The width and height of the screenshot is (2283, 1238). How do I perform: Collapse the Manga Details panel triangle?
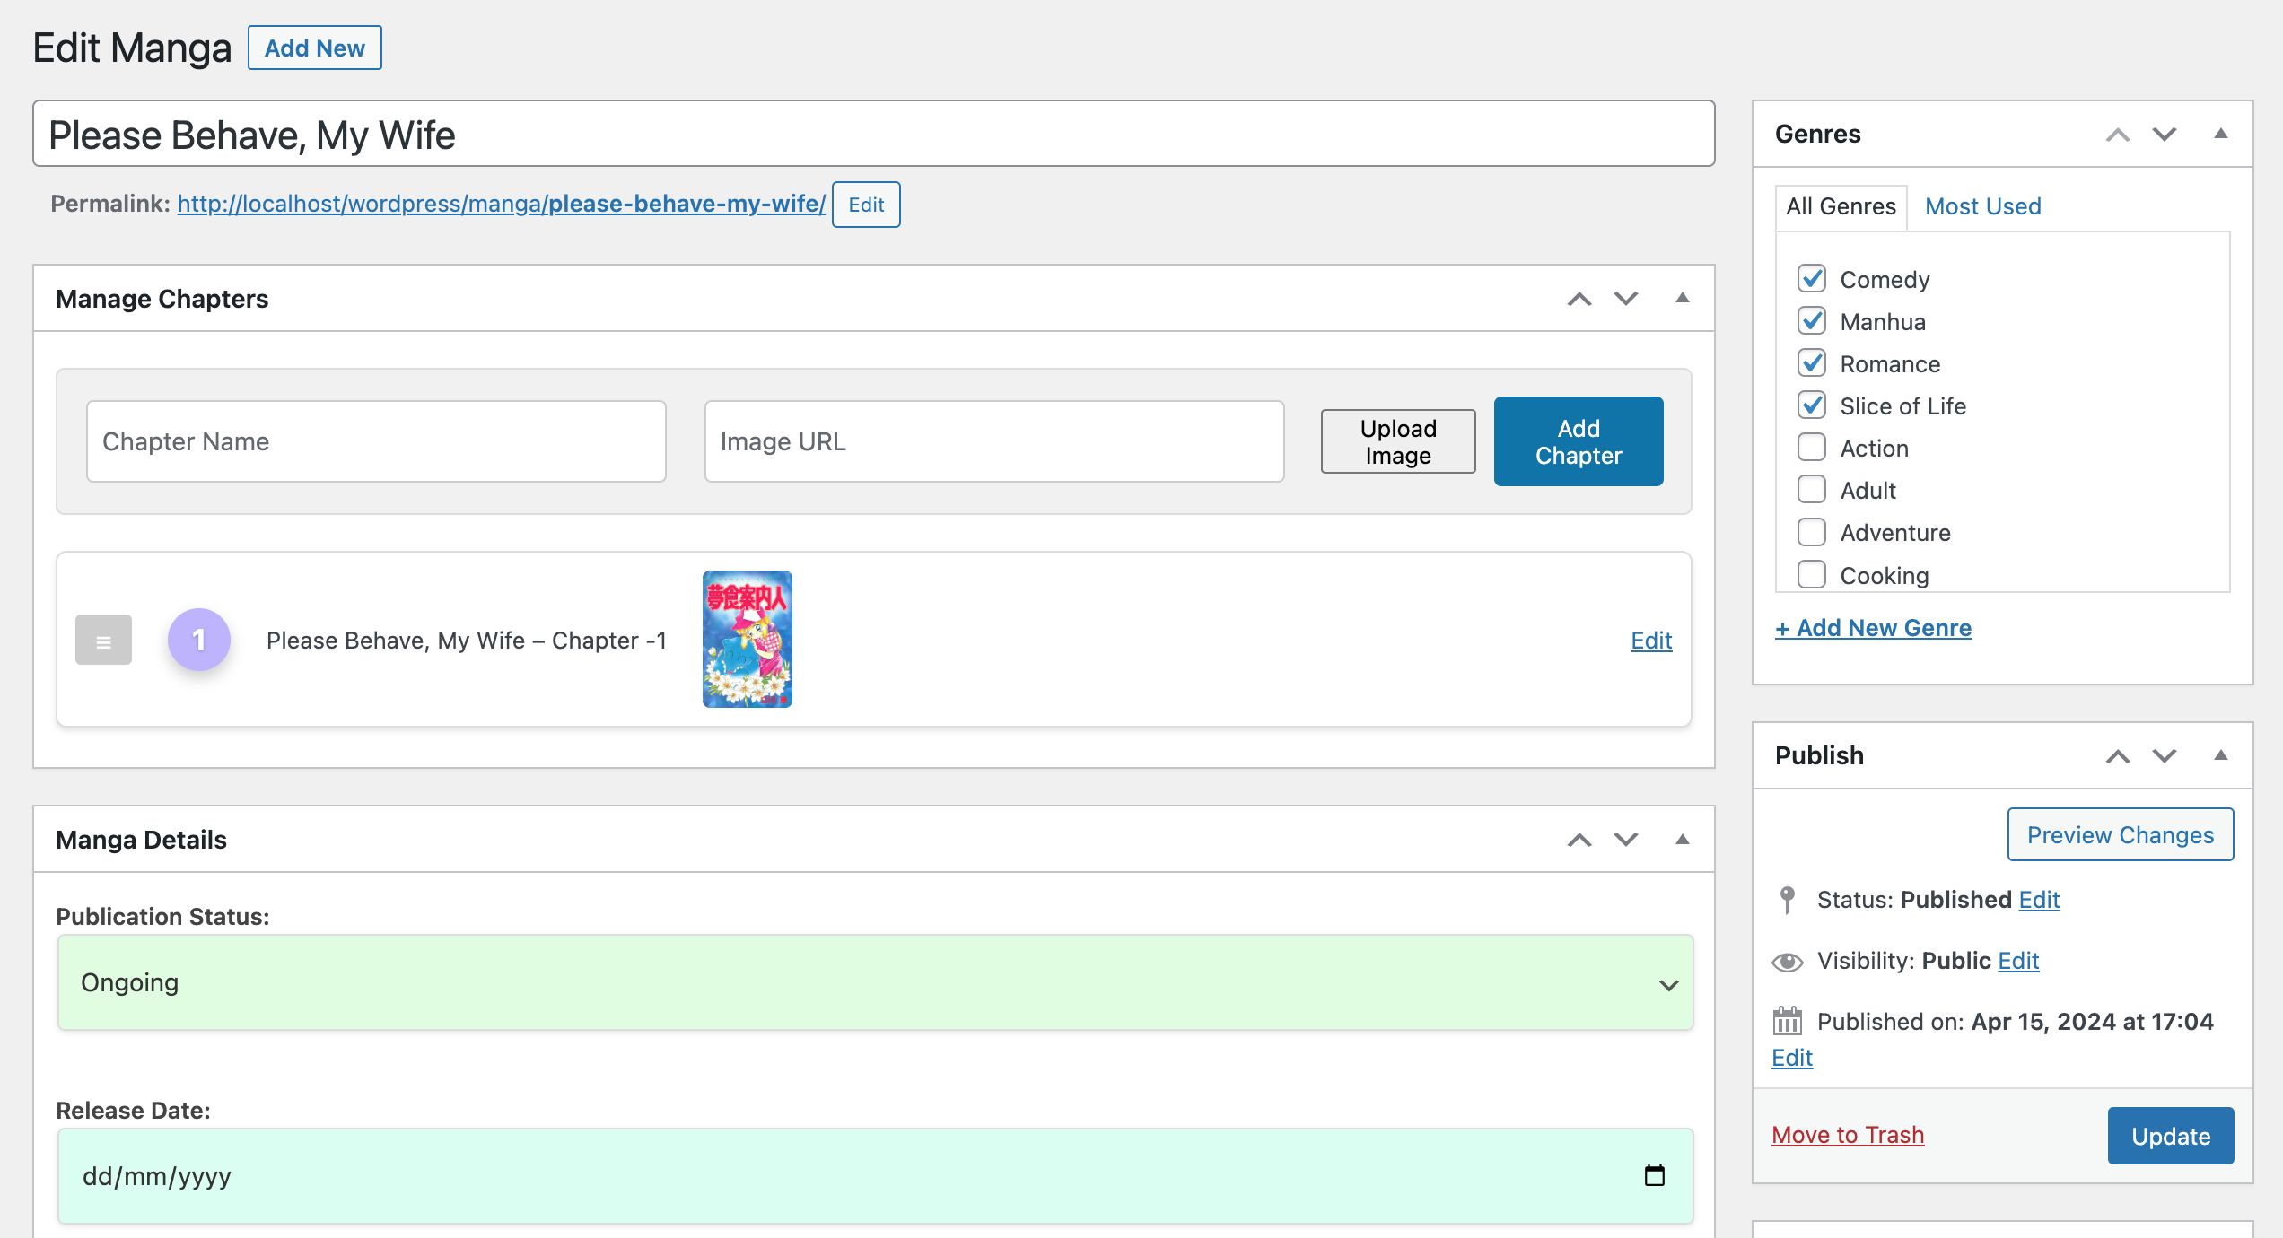1683,840
